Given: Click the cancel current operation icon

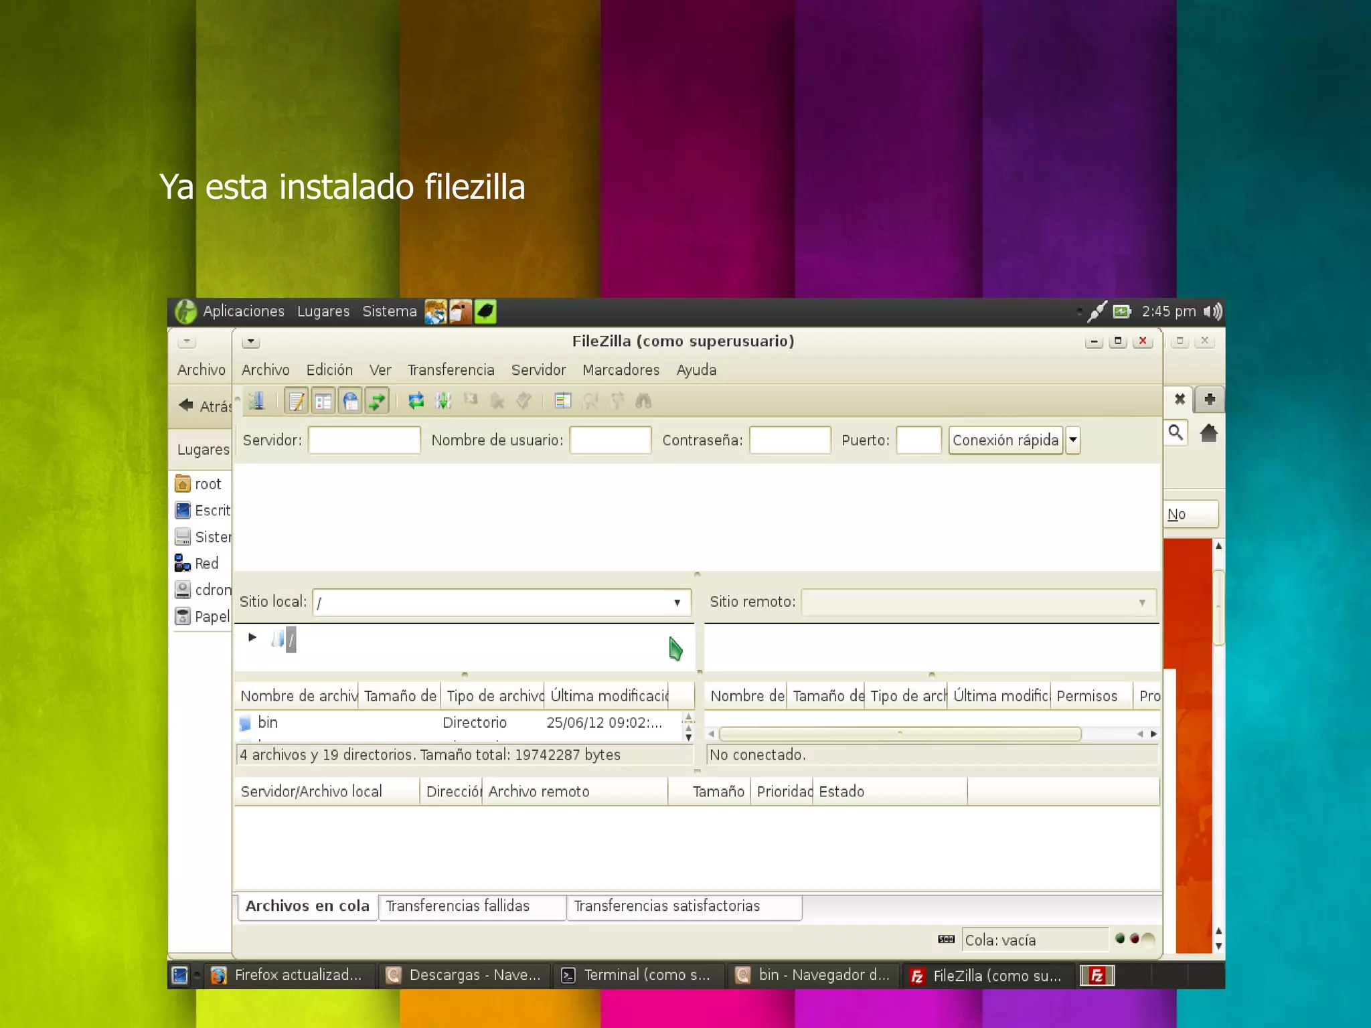Looking at the screenshot, I should point(471,400).
